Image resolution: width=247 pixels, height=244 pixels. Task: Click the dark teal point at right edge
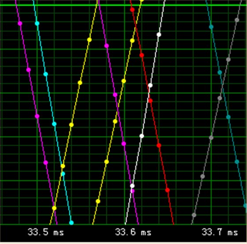(245, 206)
